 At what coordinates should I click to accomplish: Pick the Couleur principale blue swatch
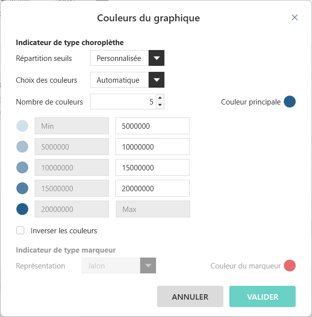click(x=290, y=102)
